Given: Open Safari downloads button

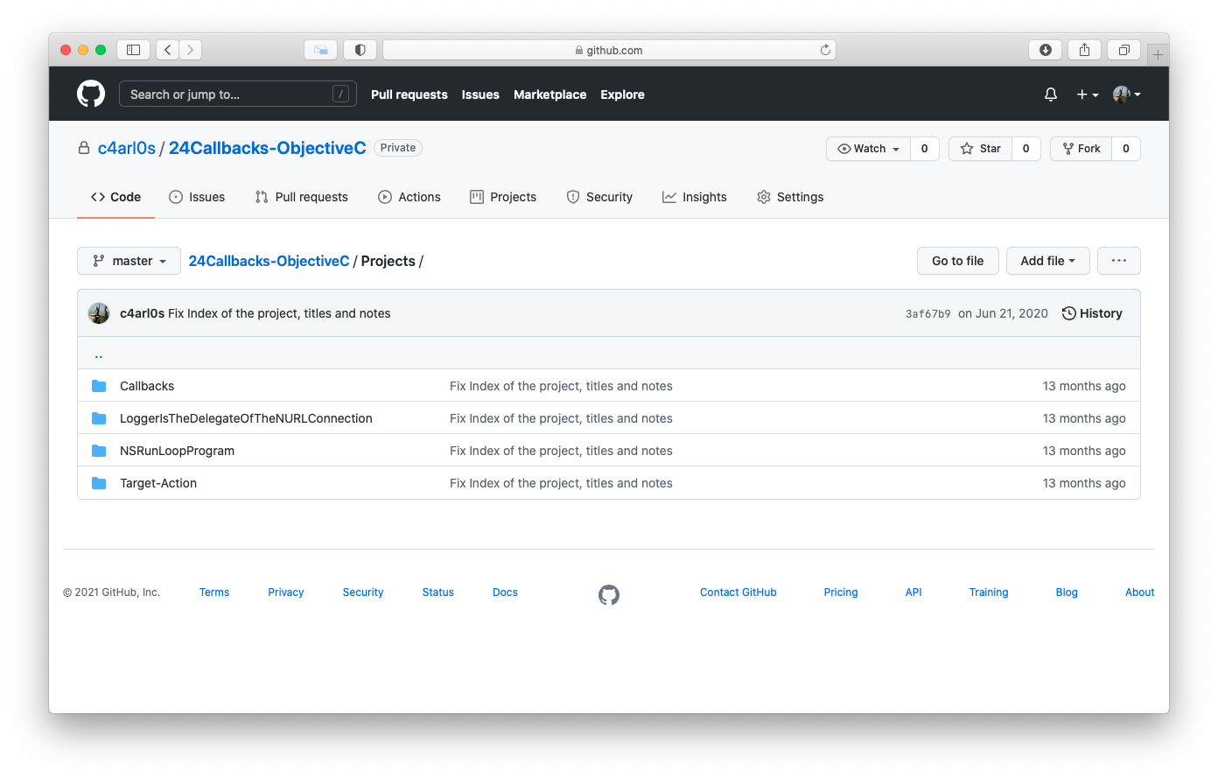Looking at the screenshot, I should pyautogui.click(x=1045, y=50).
